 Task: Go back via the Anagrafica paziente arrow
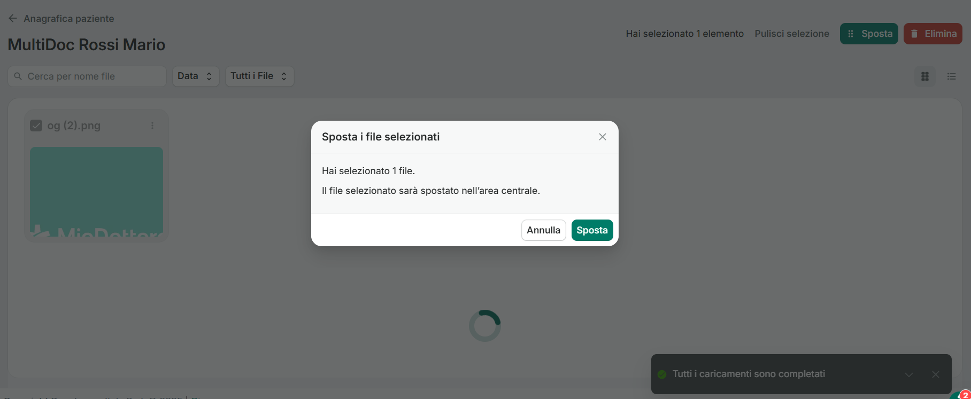(x=13, y=19)
